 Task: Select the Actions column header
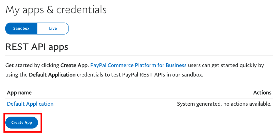[262, 92]
